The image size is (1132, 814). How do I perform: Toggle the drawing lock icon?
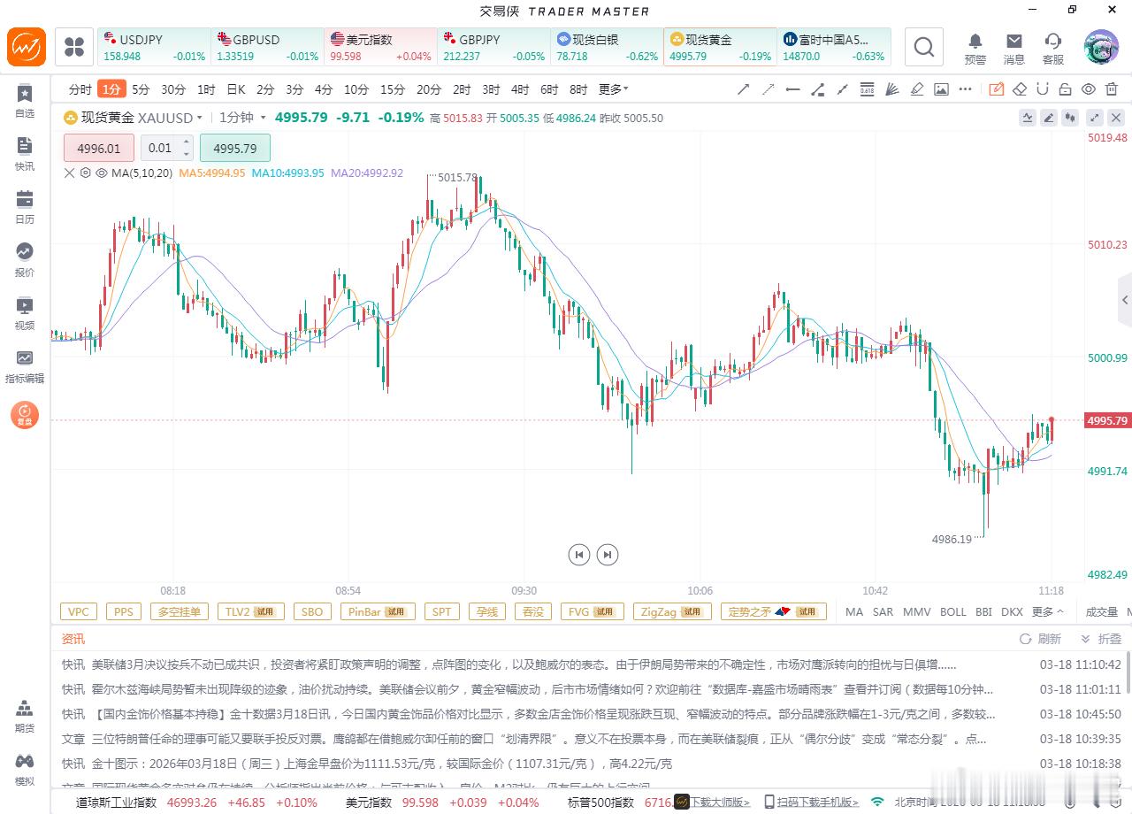(1066, 89)
